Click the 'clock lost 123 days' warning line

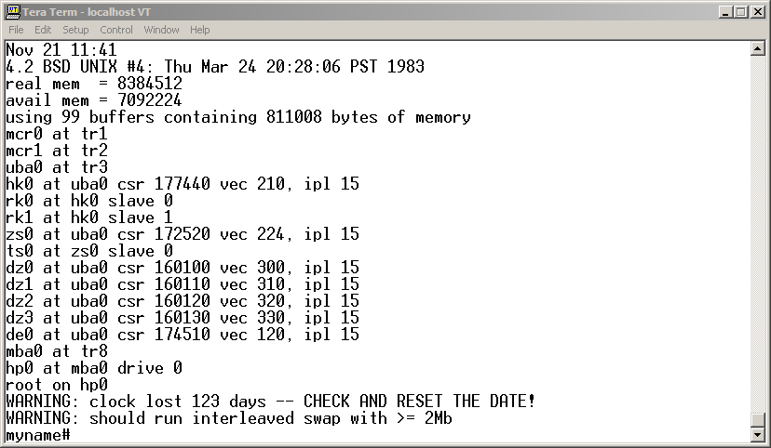[x=270, y=401]
